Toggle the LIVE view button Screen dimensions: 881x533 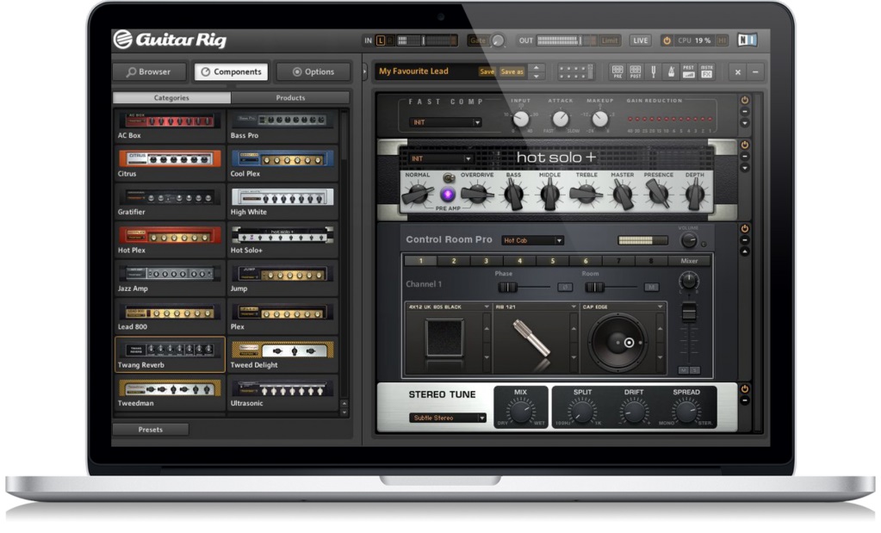[640, 40]
